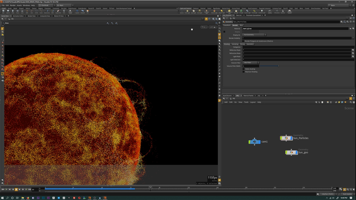Open the Layout menu in network editor
Image resolution: width=356 pixels, height=200 pixels.
(253, 102)
